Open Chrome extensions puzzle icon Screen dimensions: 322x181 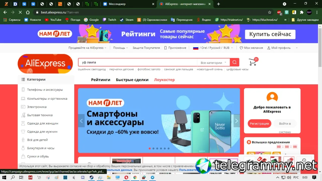[302, 12]
